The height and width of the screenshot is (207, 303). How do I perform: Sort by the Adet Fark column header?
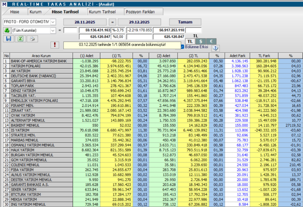237,56
